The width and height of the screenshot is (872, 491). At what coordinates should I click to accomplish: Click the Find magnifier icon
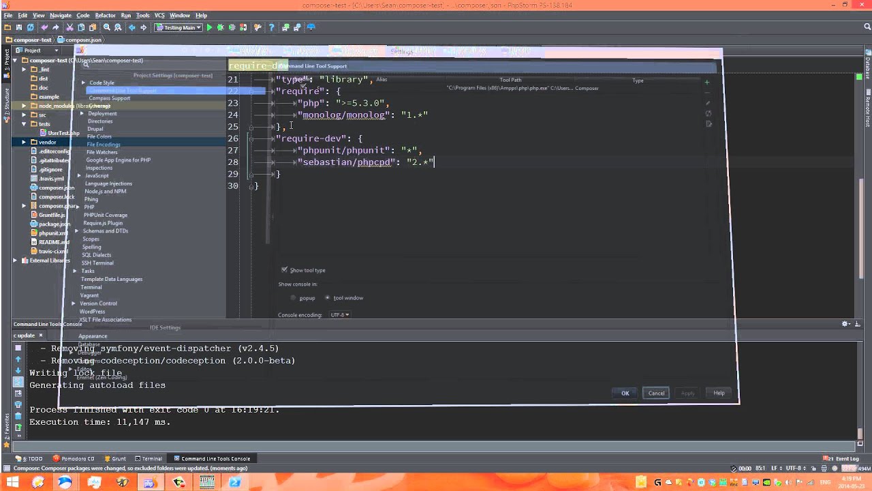pos(106,27)
